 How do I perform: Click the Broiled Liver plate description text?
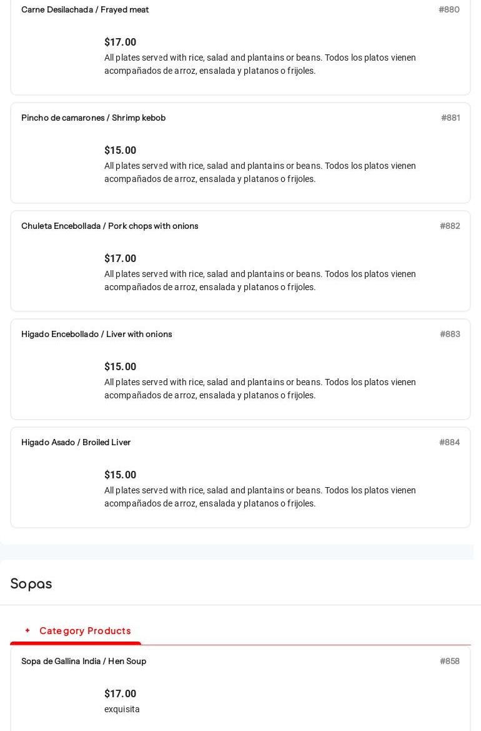tap(260, 497)
